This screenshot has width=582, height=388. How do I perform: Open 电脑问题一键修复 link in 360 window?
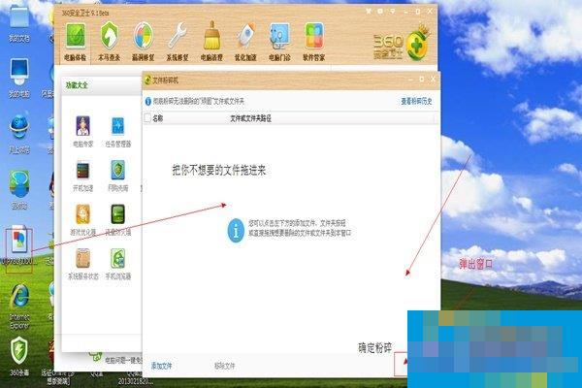(x=123, y=360)
